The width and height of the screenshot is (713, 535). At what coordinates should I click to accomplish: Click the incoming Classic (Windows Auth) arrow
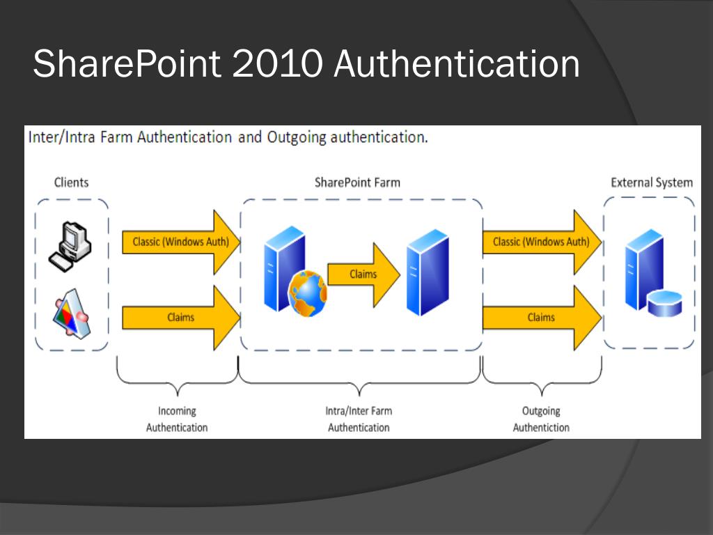tap(181, 242)
